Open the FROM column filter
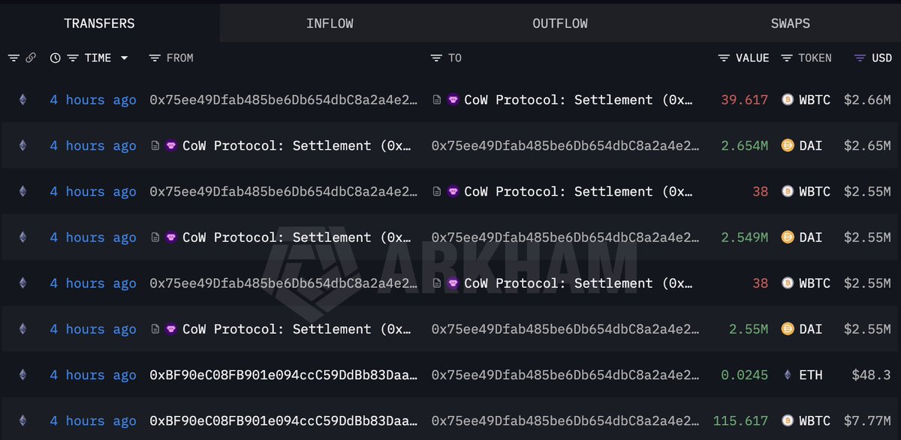Image resolution: width=901 pixels, height=440 pixels. click(155, 58)
